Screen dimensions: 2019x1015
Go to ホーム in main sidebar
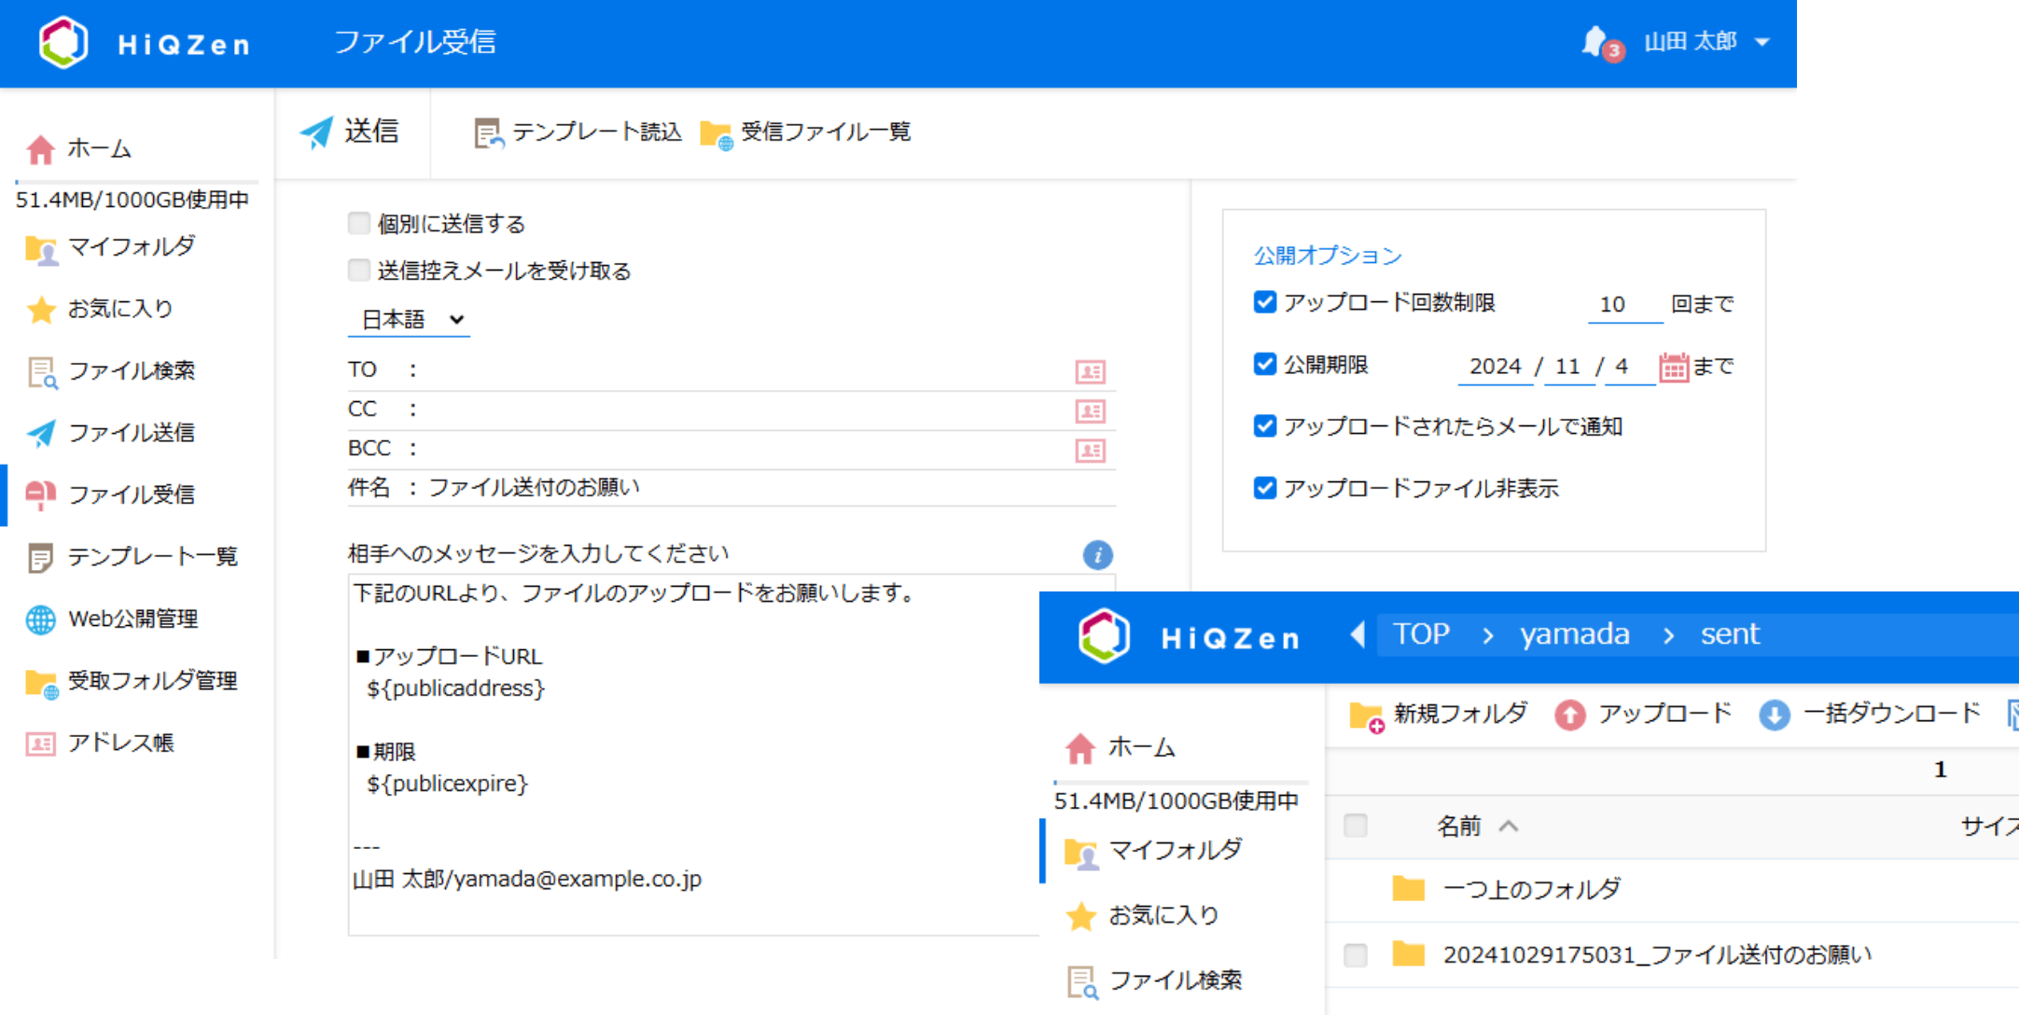pyautogui.click(x=79, y=148)
